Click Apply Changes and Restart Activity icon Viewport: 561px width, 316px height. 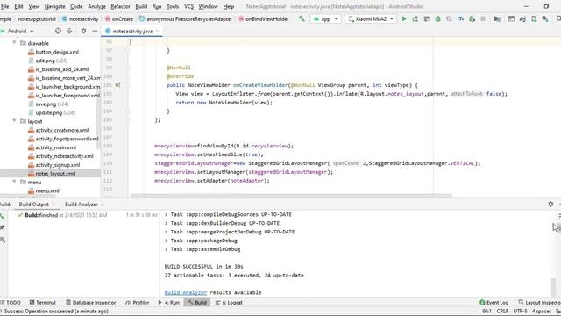click(415, 18)
